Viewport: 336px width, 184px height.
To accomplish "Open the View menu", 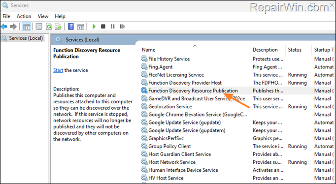I will (x=43, y=16).
